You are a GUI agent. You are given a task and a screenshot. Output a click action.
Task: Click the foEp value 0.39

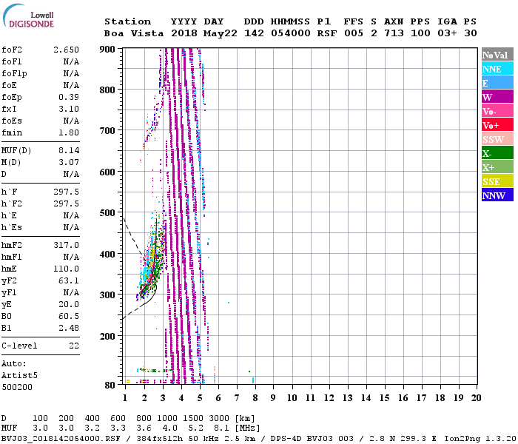point(69,97)
